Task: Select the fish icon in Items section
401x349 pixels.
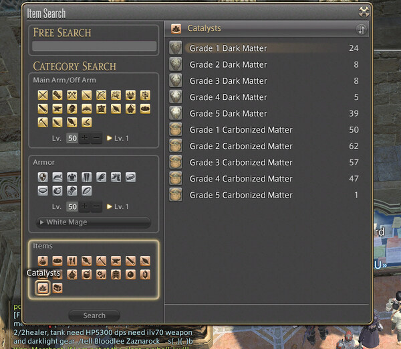Action: tap(87, 261)
